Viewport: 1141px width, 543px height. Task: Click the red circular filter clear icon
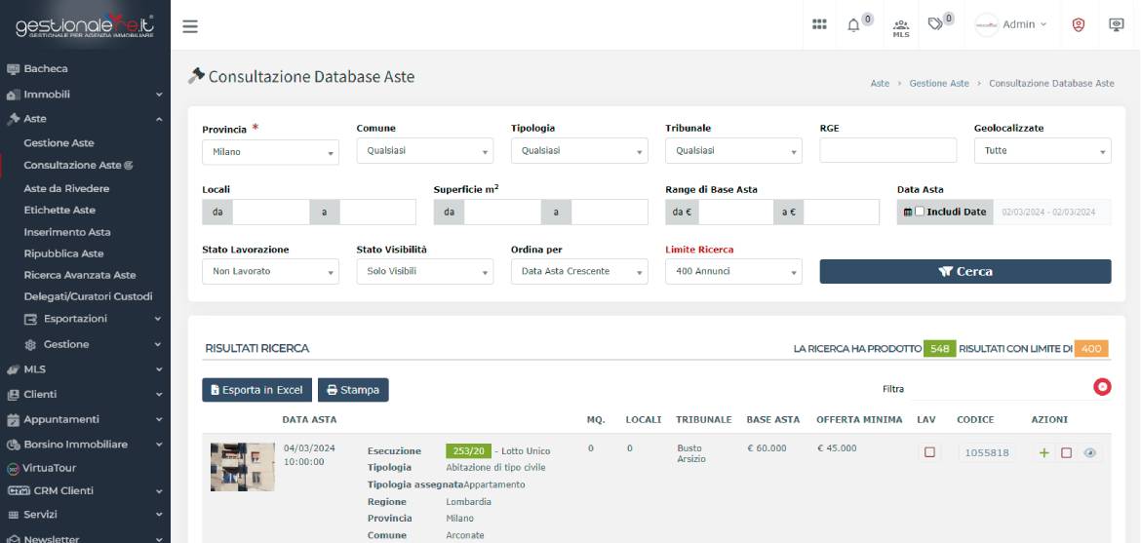point(1102,388)
